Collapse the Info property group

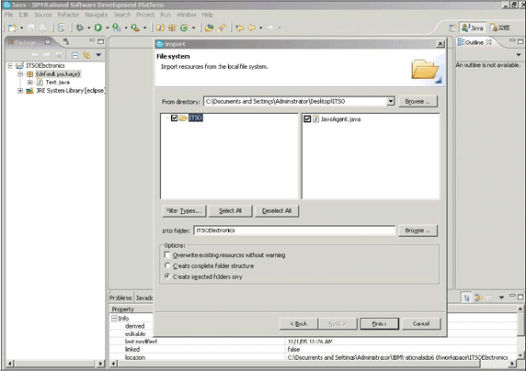click(x=114, y=318)
